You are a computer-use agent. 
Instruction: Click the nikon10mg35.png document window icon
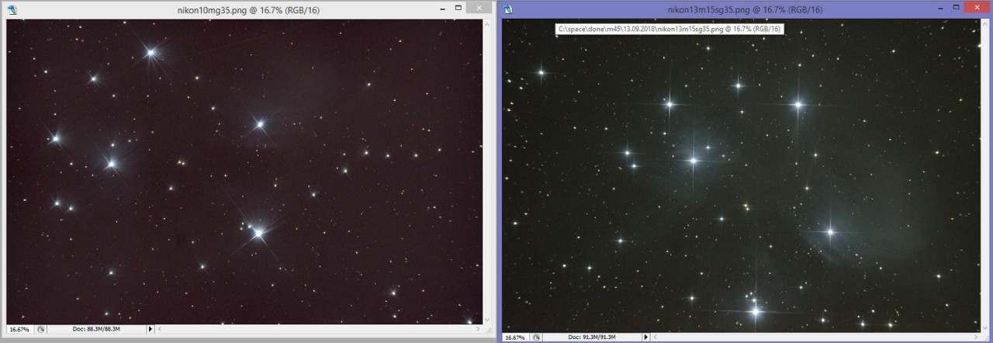pos(12,9)
